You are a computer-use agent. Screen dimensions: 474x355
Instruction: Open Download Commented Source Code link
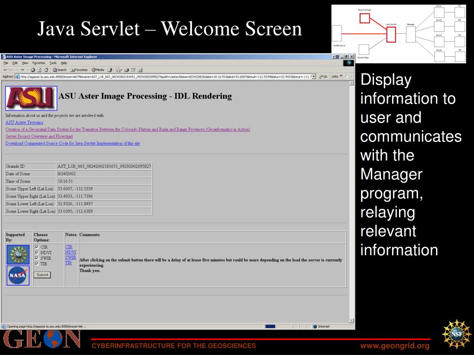73,143
